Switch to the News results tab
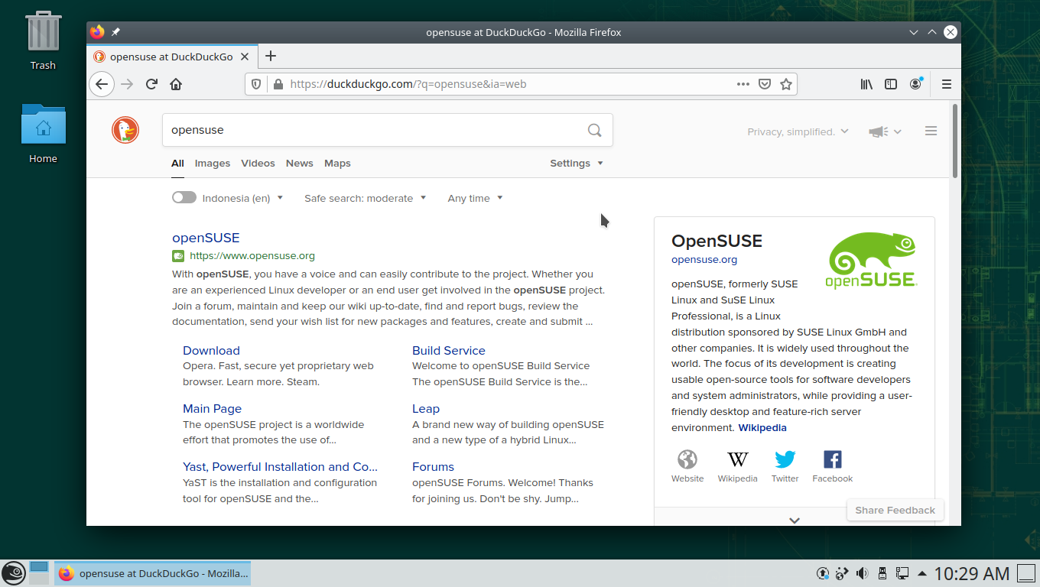 [x=300, y=164]
